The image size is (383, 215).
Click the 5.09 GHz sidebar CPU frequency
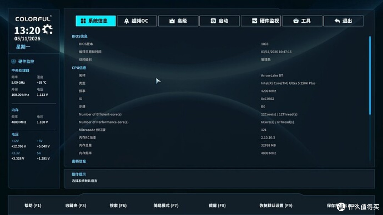click(18, 83)
